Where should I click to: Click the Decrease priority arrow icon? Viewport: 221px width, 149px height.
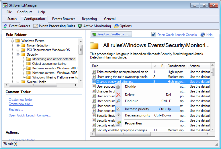tap(119, 115)
